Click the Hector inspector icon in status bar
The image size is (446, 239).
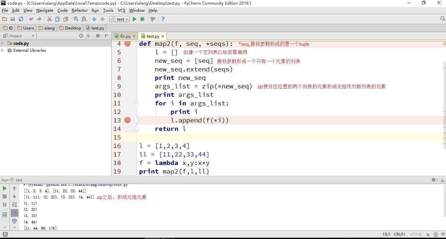click(436, 234)
